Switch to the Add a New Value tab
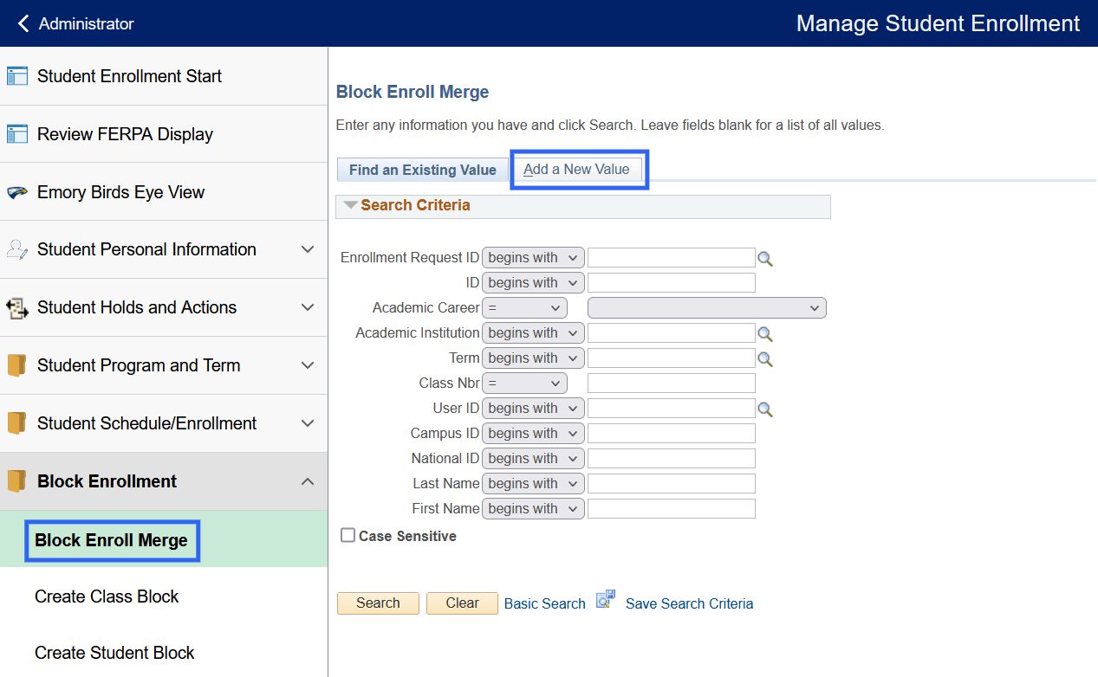The width and height of the screenshot is (1098, 677). click(x=579, y=169)
